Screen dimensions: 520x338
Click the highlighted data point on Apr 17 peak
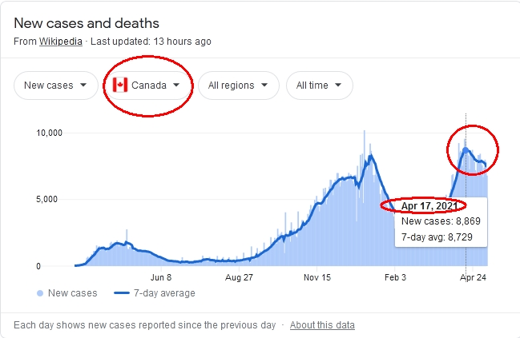(466, 150)
